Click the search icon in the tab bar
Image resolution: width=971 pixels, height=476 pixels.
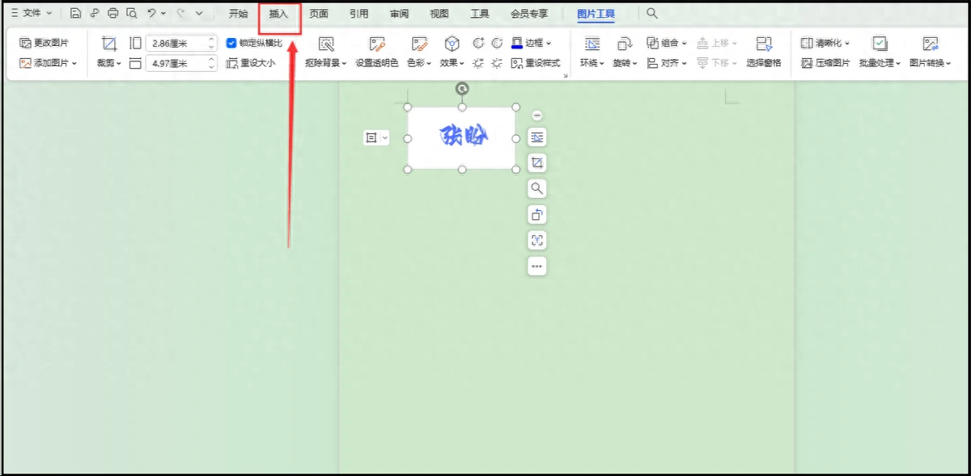click(x=652, y=14)
